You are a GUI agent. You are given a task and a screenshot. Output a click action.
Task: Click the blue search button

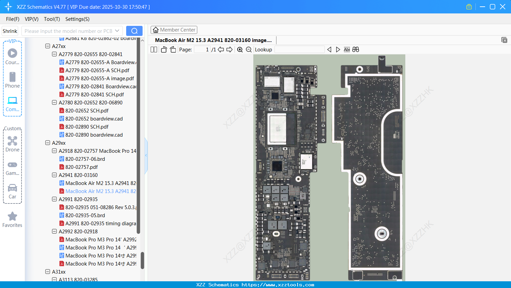[134, 31]
